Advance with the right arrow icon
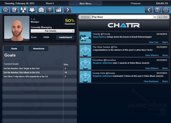171x123 pixels. click(68, 10)
